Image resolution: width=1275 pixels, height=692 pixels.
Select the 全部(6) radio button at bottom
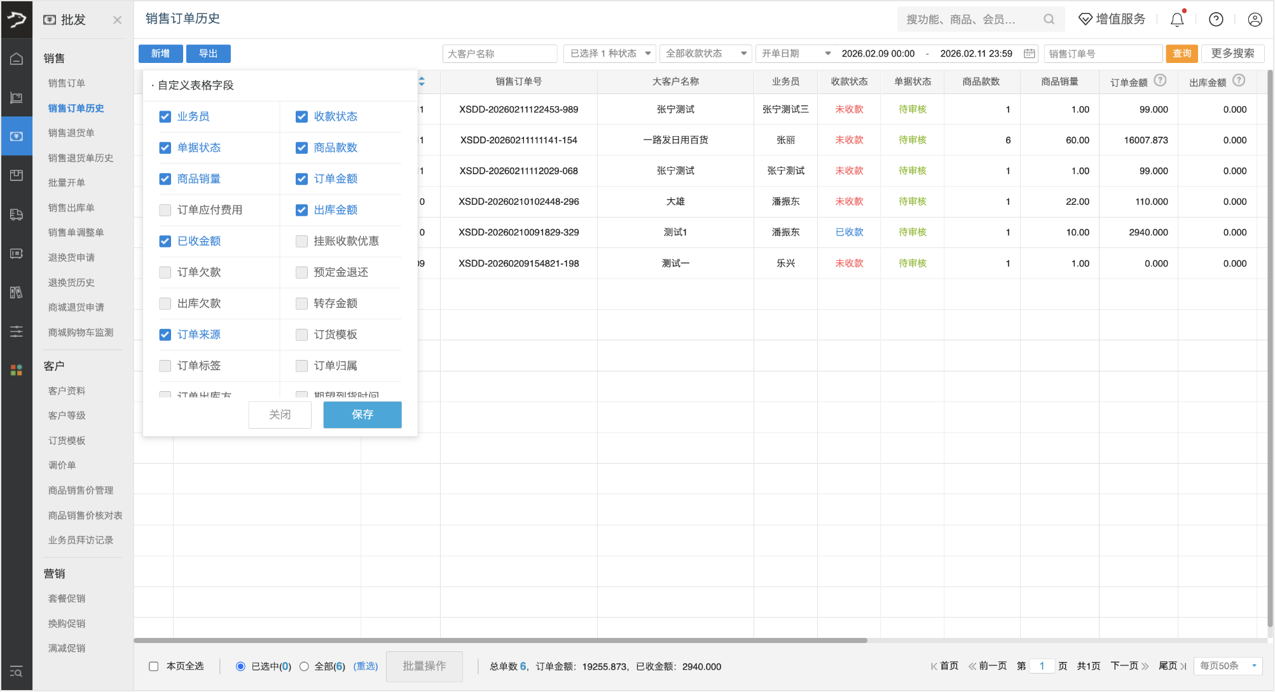(x=304, y=666)
